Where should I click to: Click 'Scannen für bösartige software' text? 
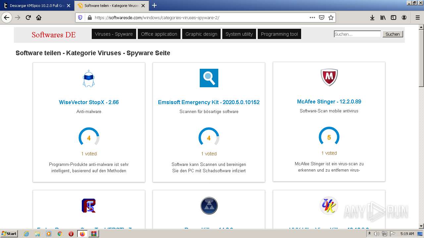(209, 112)
